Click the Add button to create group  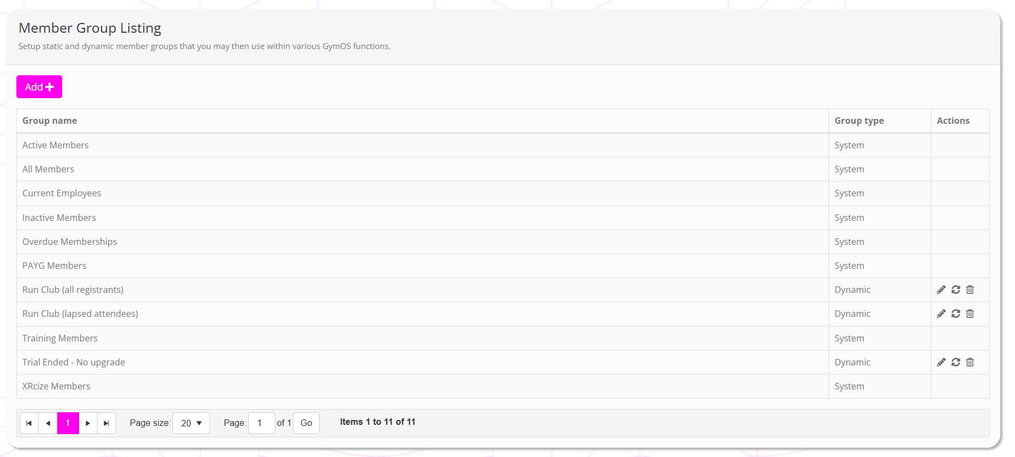point(39,87)
